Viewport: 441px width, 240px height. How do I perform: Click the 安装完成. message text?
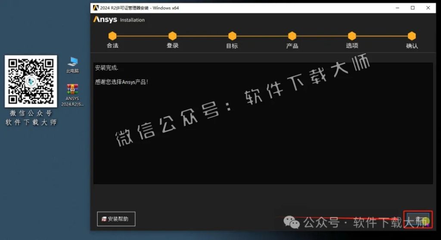(x=107, y=68)
